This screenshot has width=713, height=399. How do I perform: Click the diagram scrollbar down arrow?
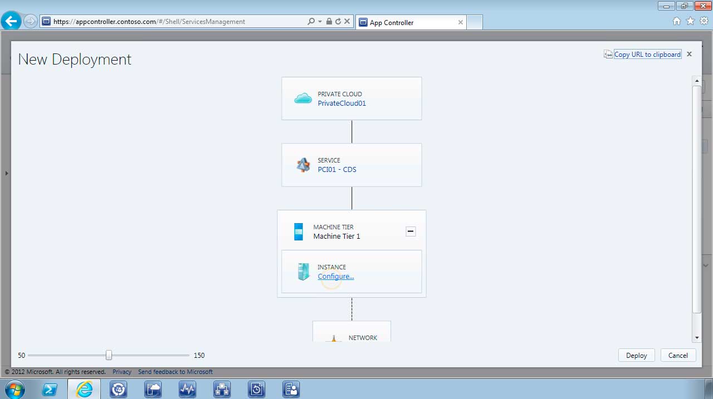point(696,337)
